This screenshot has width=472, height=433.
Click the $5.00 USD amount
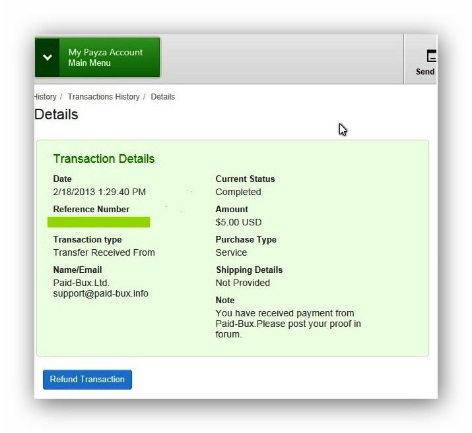[x=238, y=222]
